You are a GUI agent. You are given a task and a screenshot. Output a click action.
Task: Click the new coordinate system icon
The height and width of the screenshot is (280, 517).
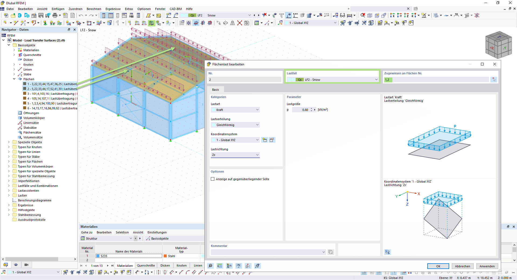click(x=264, y=140)
